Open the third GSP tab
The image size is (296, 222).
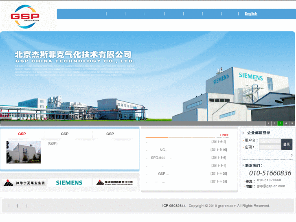point(110,134)
